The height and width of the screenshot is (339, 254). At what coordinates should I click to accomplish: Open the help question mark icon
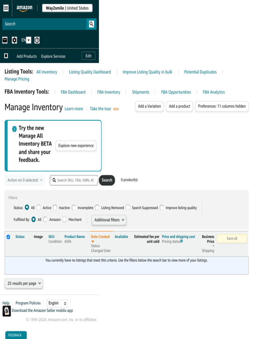[37, 40]
